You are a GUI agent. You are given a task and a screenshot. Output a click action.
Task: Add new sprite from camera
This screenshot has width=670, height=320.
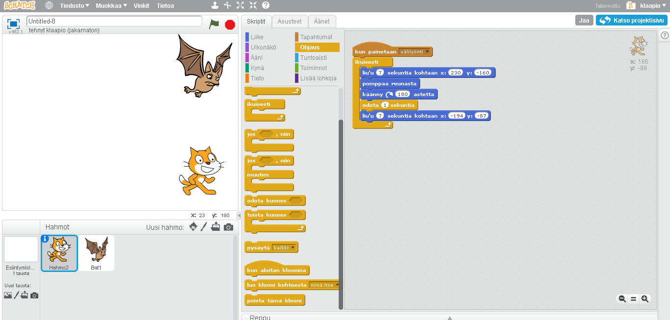click(228, 227)
